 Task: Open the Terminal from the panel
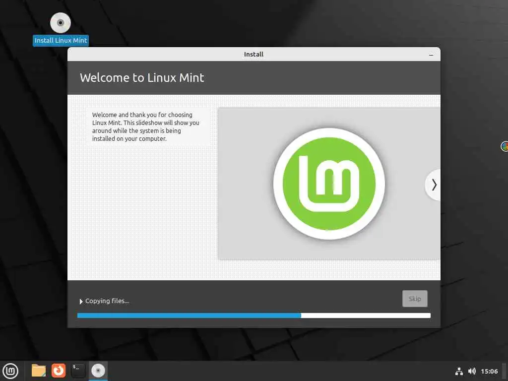pos(78,371)
